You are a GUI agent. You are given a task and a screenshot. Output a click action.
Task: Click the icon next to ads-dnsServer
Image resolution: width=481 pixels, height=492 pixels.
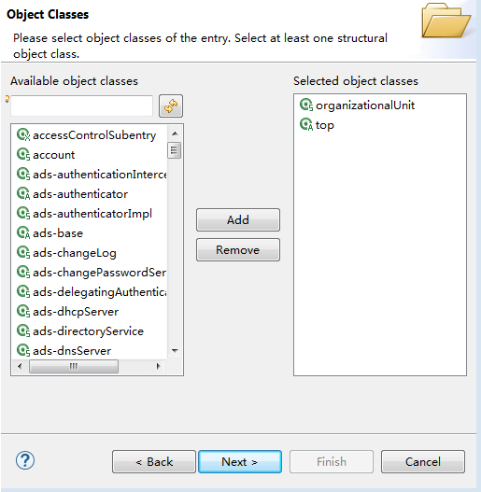(x=23, y=350)
